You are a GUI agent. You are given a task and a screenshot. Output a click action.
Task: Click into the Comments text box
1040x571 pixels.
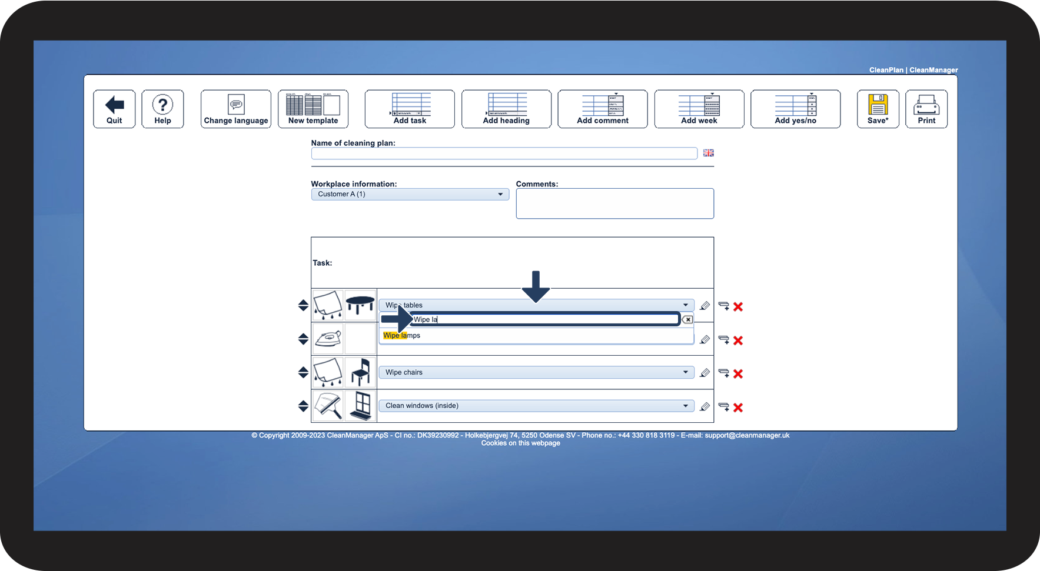[615, 203]
